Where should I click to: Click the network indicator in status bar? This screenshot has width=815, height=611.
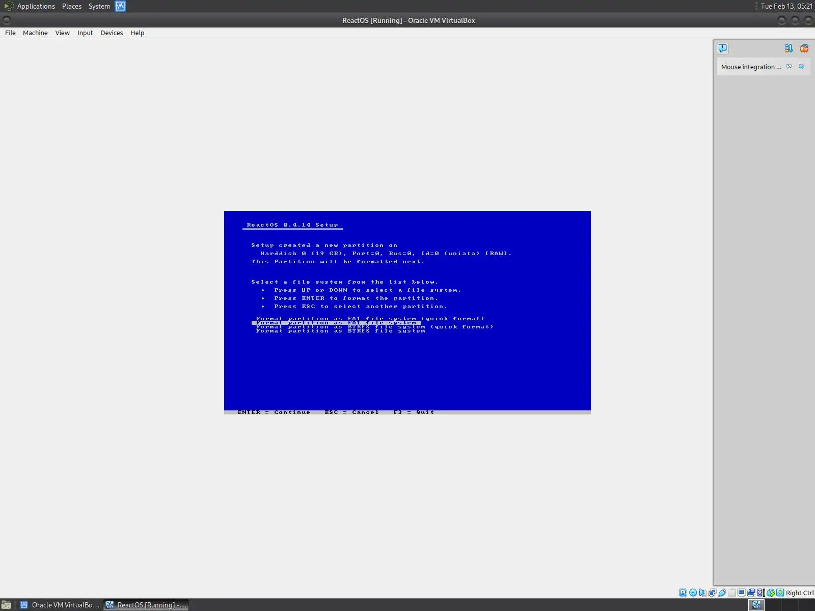[712, 593]
